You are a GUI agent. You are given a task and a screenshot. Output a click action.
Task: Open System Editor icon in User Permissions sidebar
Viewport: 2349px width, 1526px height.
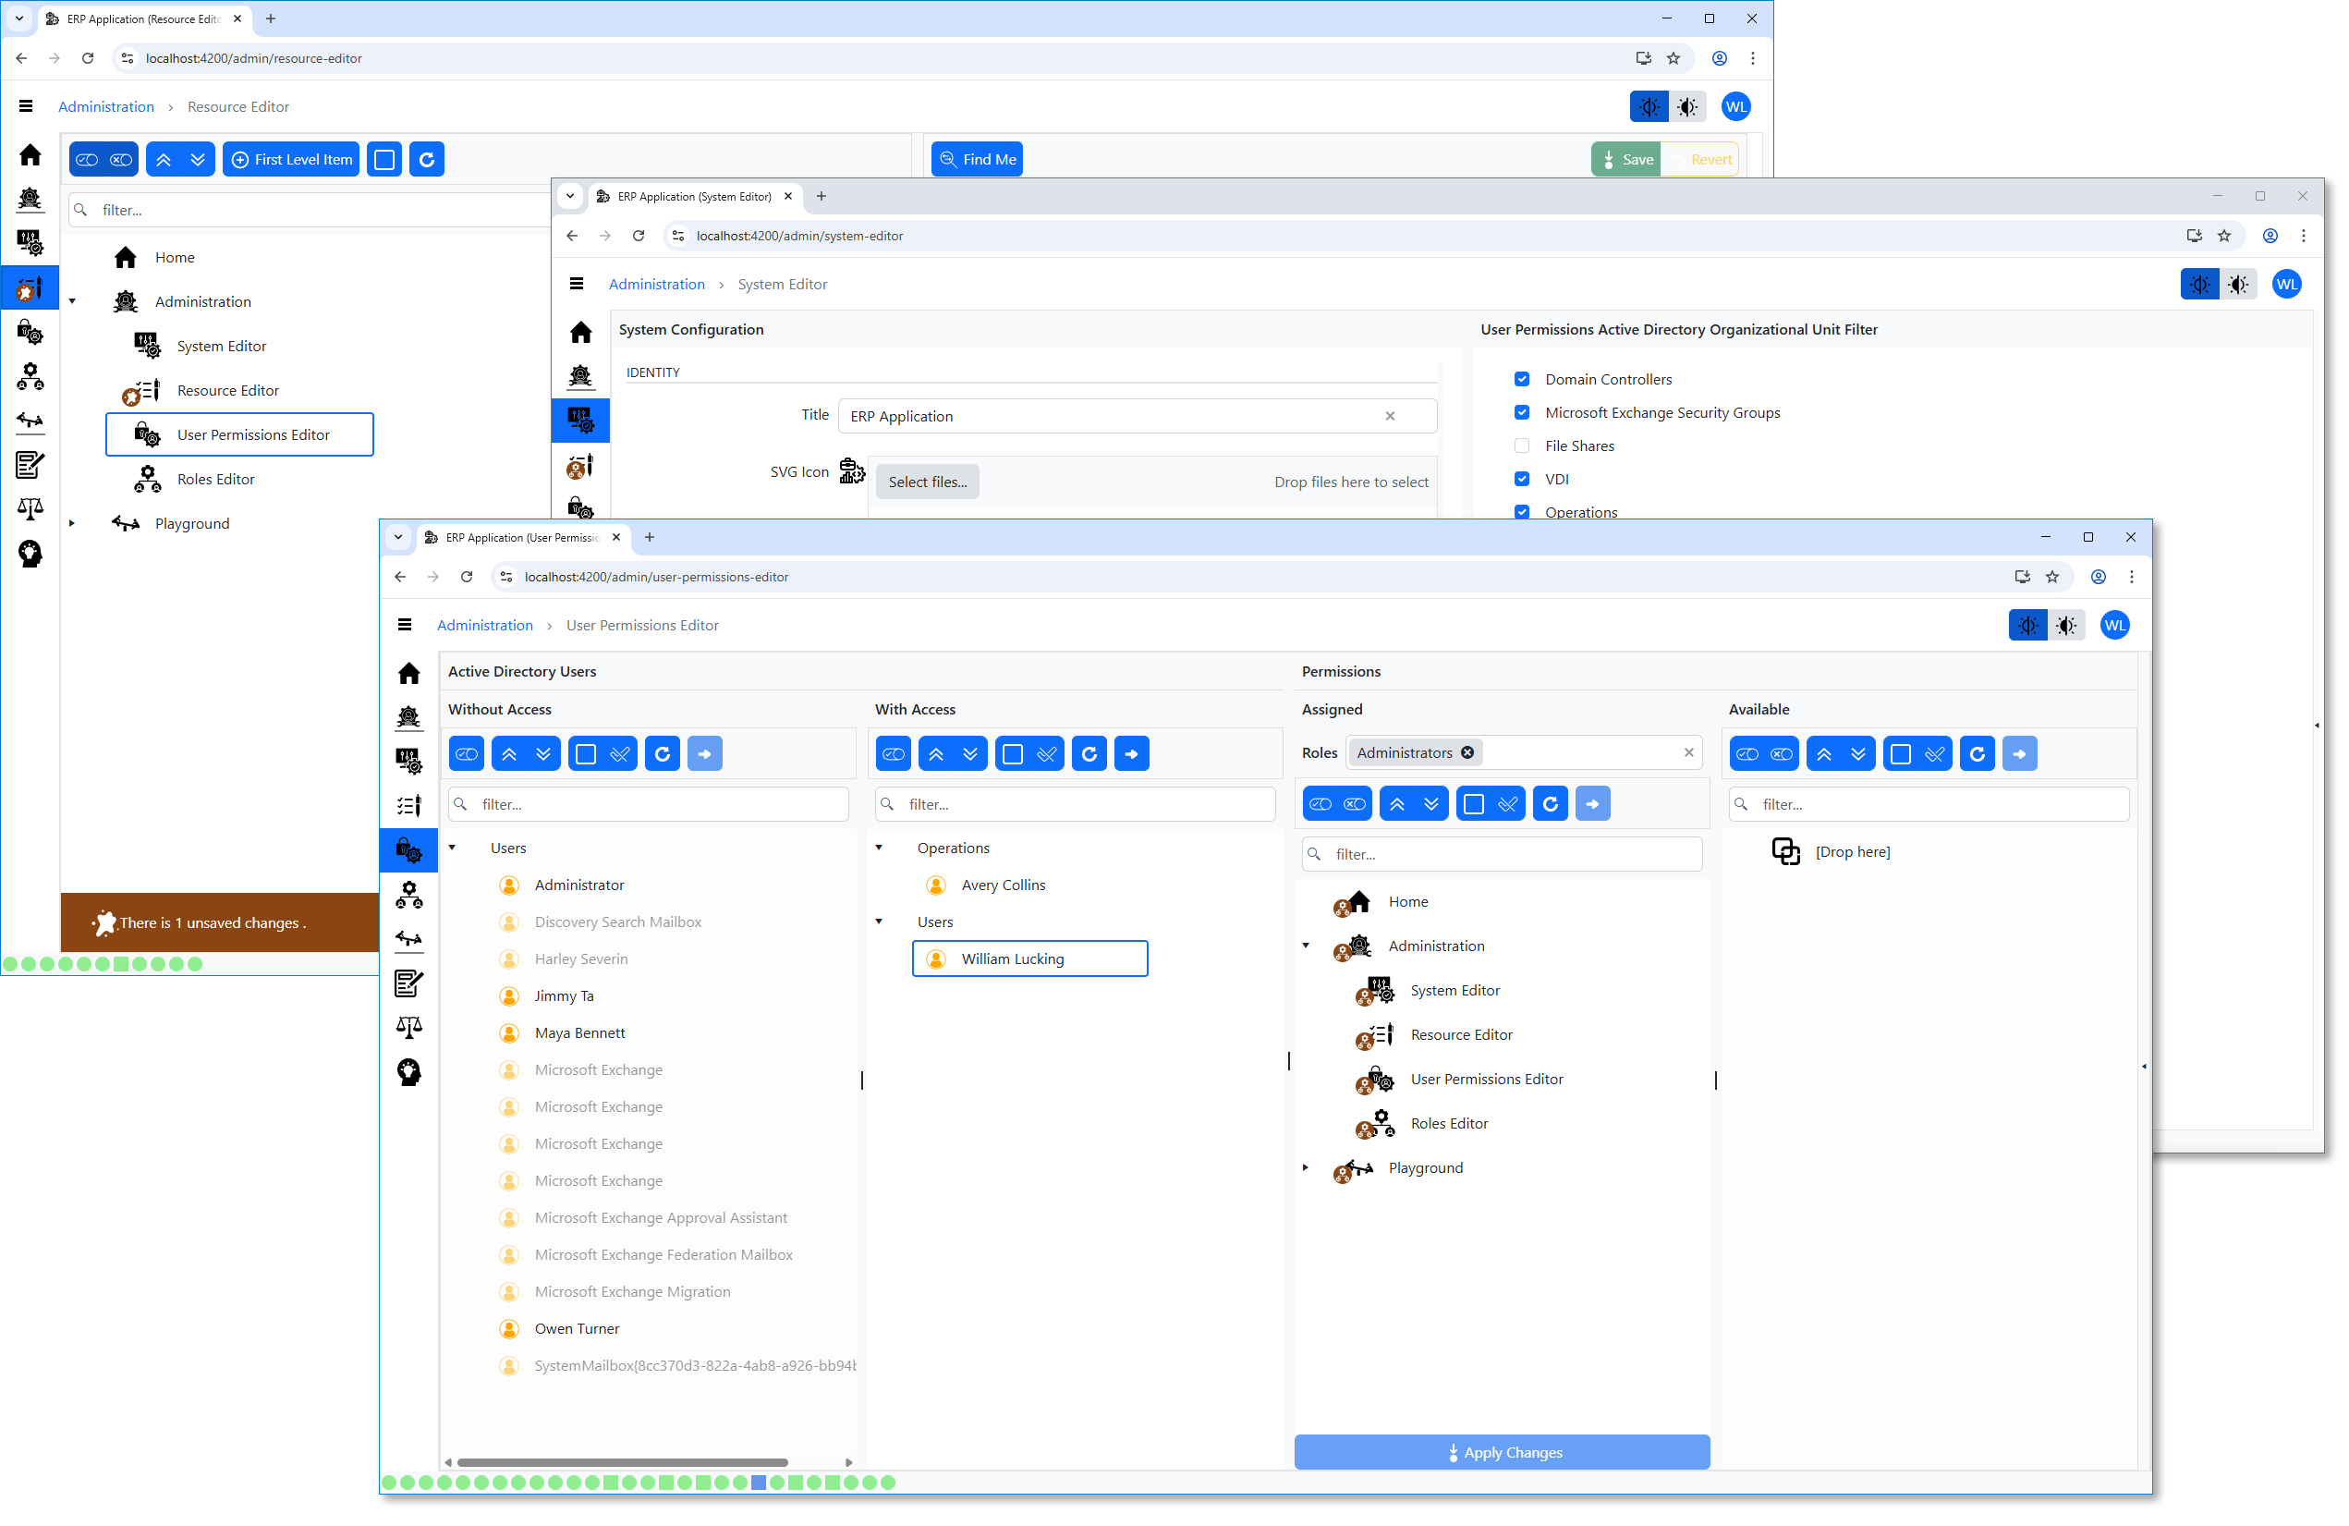(408, 761)
